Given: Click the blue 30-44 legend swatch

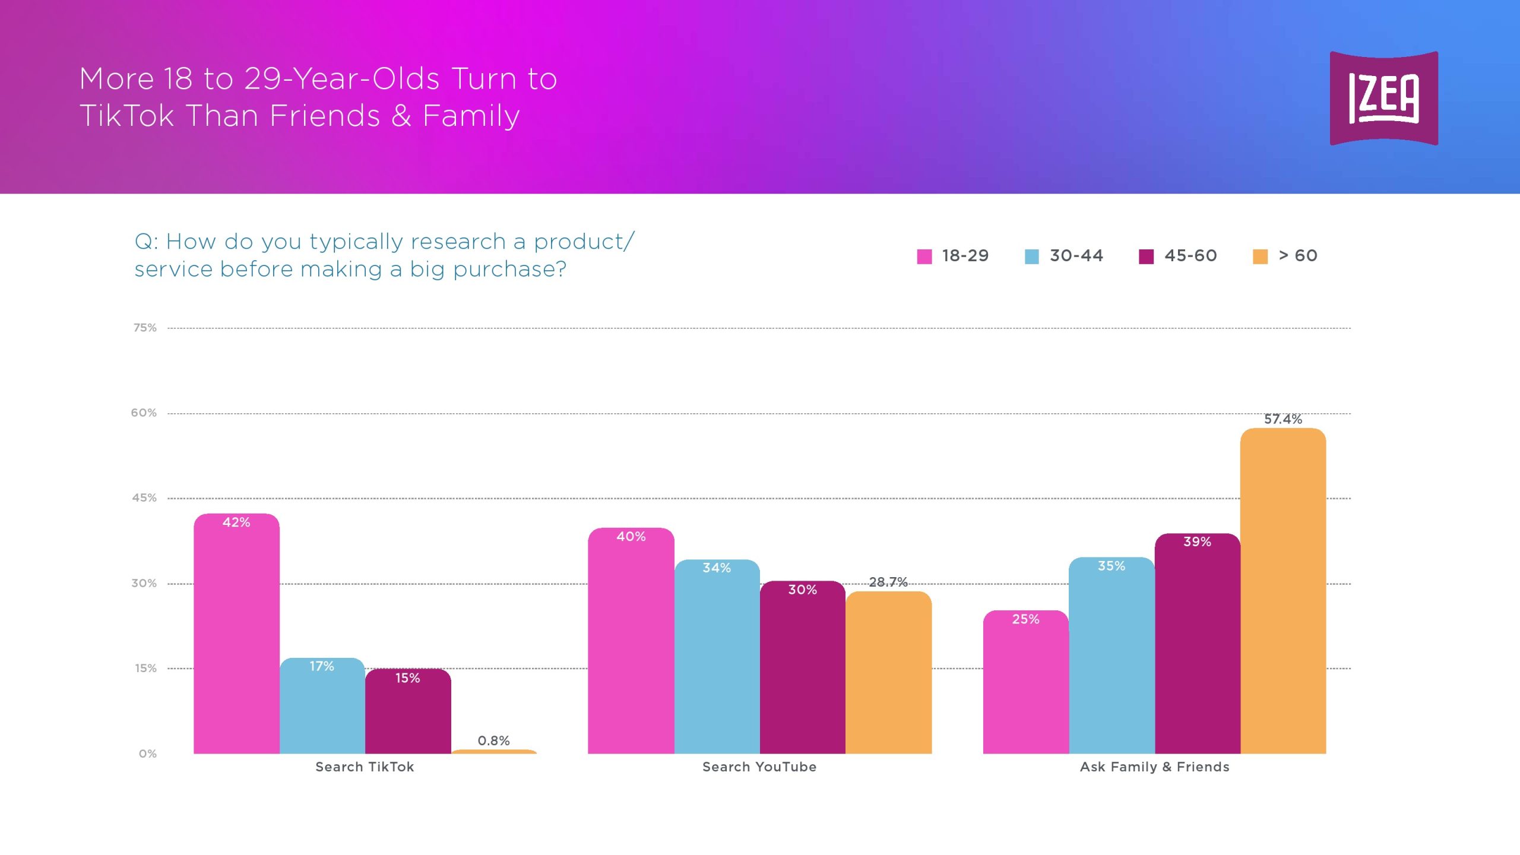Looking at the screenshot, I should (x=1032, y=256).
